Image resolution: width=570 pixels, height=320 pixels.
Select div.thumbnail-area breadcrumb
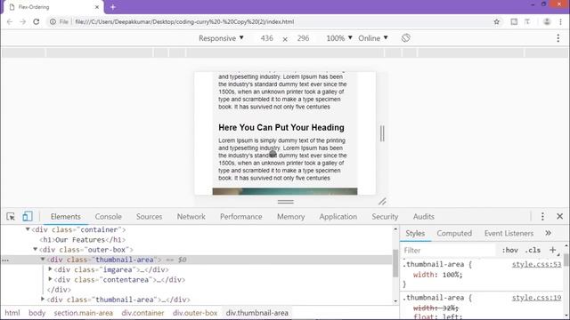257,313
